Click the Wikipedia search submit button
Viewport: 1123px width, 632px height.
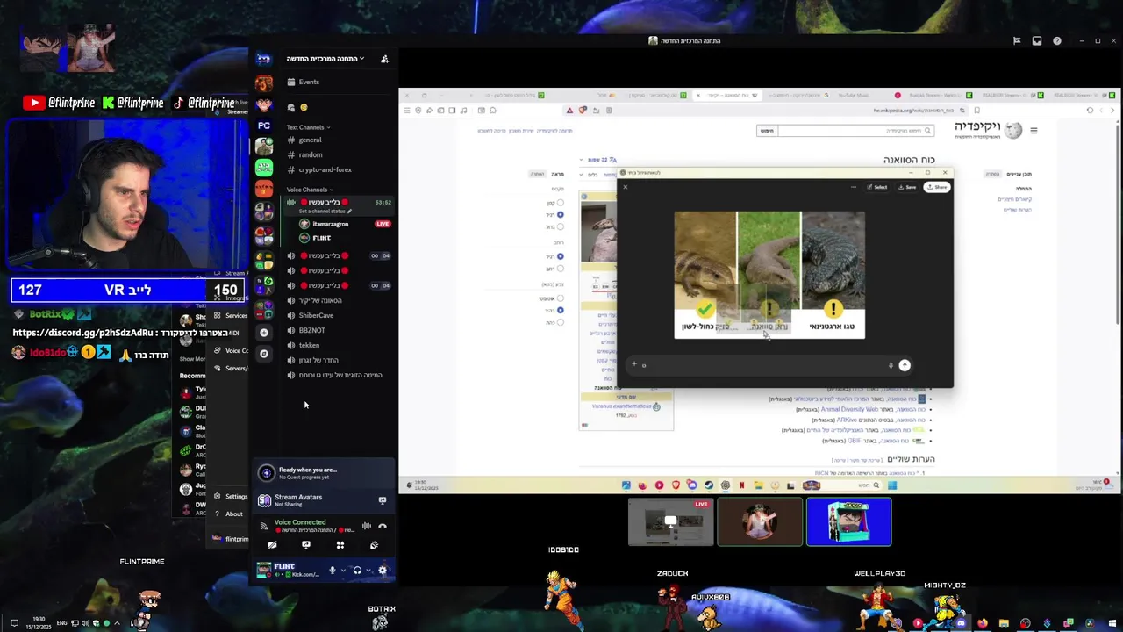[x=767, y=131]
